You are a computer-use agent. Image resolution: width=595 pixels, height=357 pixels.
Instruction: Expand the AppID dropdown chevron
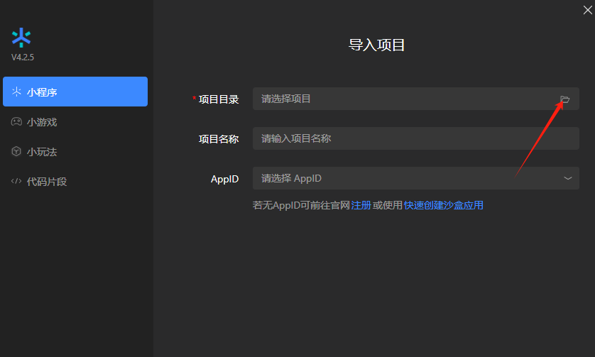click(567, 178)
